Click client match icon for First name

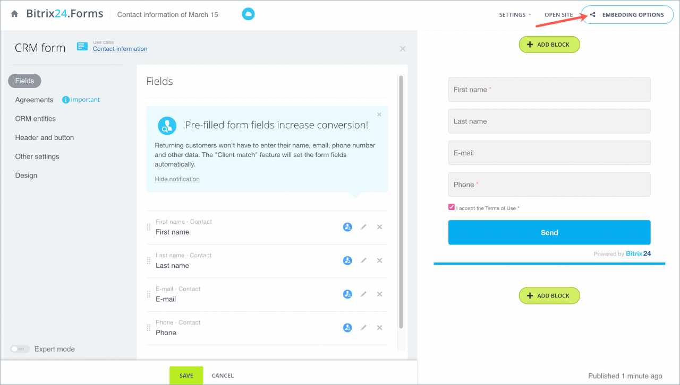click(347, 227)
